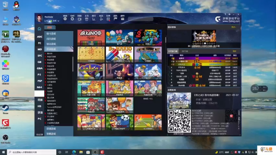The height and width of the screenshot is (155, 276).
Task: Select 热血时代剧 in the game list
Action: coord(51,63)
